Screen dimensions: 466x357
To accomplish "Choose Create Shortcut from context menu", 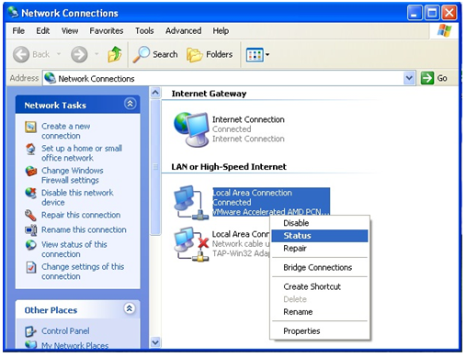I will [320, 286].
